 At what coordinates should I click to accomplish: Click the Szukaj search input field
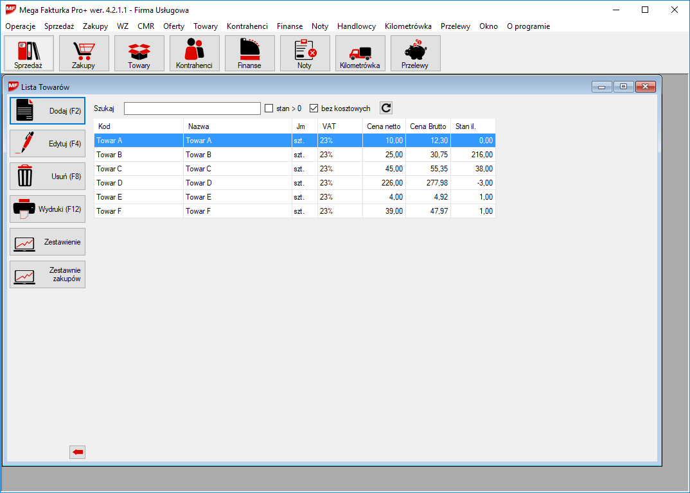192,108
